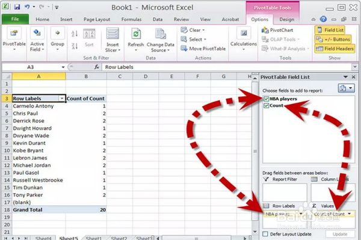The height and width of the screenshot is (240, 361).
Task: Open the Sheet2 worksheet tab
Action: coord(119,238)
